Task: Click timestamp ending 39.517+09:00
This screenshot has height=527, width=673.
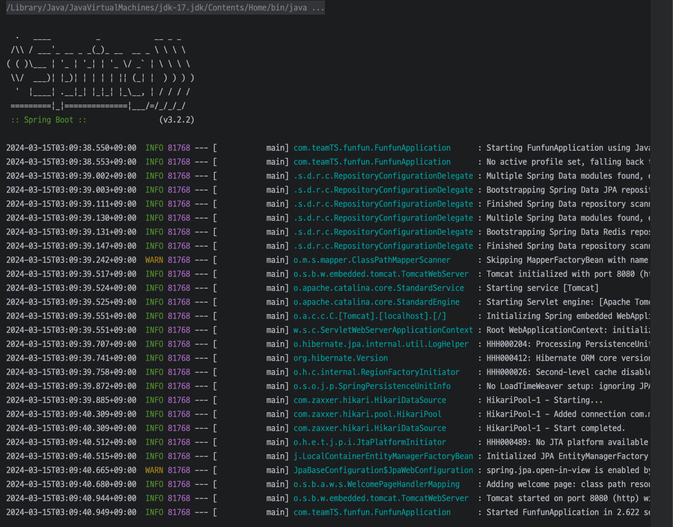Action: click(71, 274)
